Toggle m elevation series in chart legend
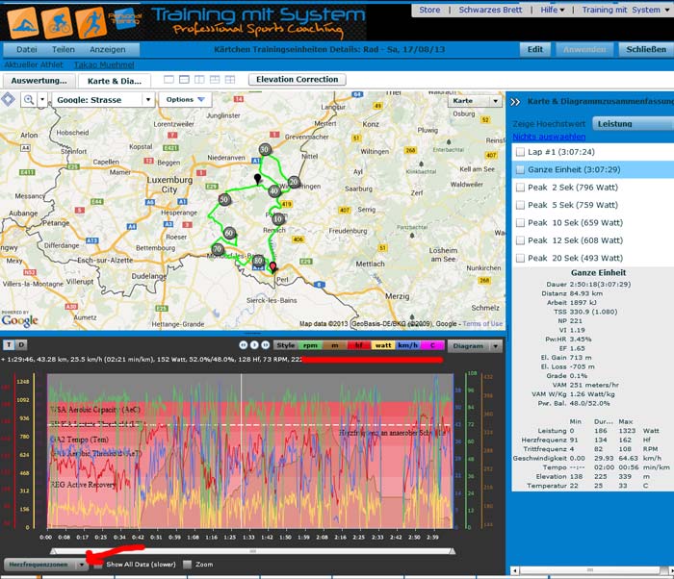The height and width of the screenshot is (579, 674). (335, 345)
